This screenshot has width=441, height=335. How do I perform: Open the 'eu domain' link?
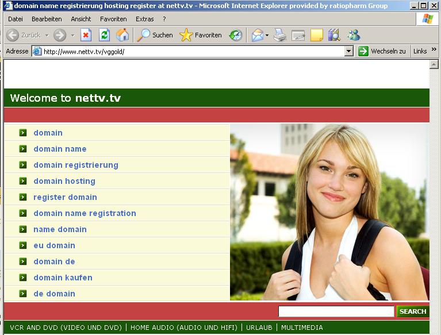[54, 245]
